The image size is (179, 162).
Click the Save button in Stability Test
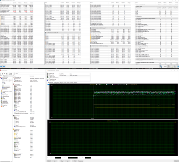coord(68,161)
